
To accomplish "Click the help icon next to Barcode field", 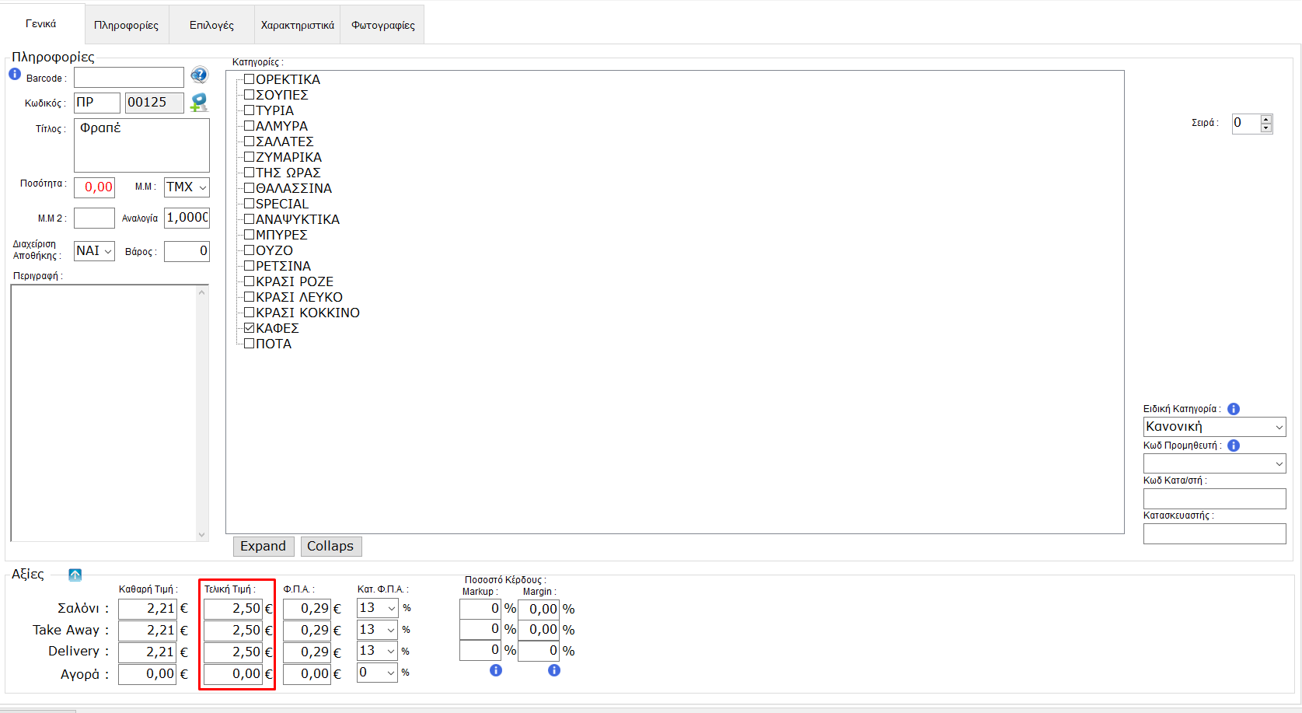I will click(199, 75).
